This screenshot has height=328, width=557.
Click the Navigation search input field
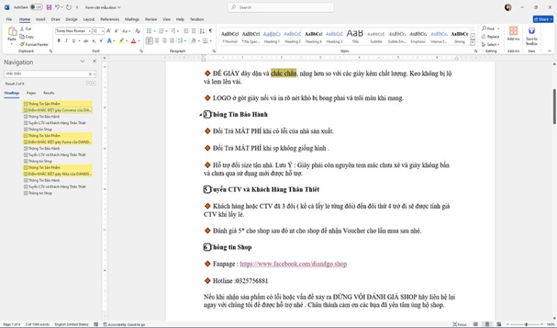[45, 73]
